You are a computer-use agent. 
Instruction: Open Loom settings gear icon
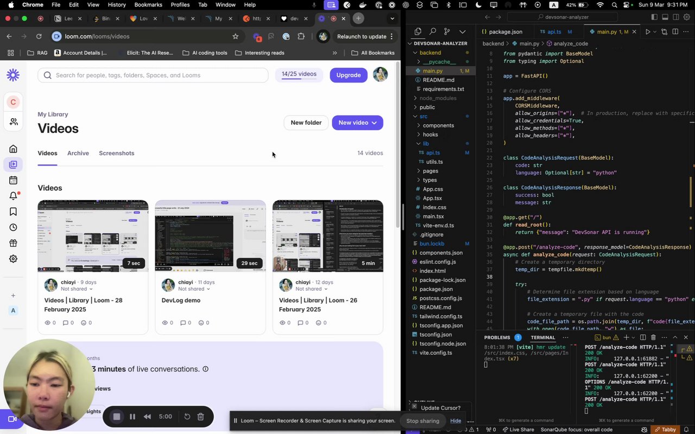(14, 259)
